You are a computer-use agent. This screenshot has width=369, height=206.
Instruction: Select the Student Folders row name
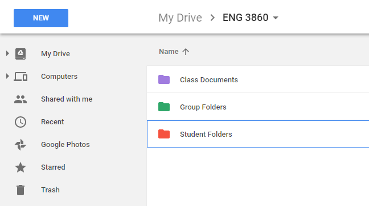[206, 134]
